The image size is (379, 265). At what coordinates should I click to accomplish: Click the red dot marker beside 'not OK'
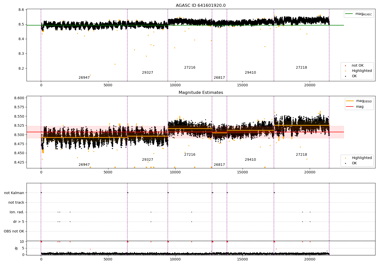pyautogui.click(x=345, y=66)
